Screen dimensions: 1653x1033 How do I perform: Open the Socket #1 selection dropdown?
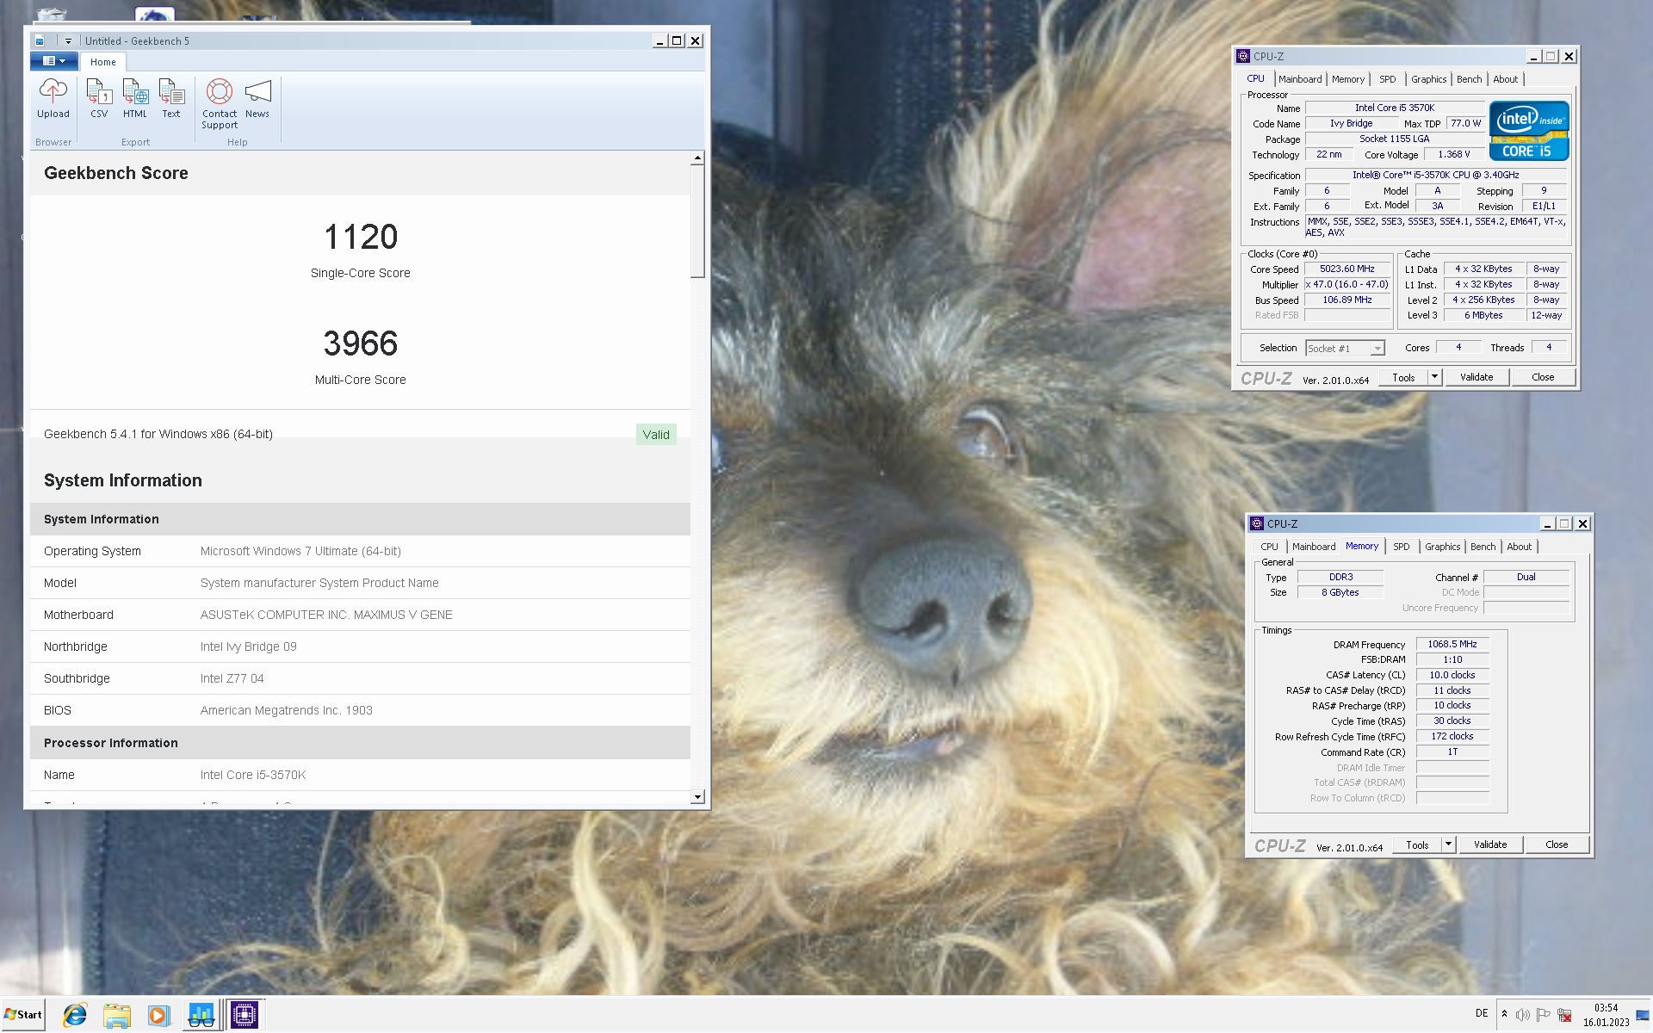pos(1345,349)
